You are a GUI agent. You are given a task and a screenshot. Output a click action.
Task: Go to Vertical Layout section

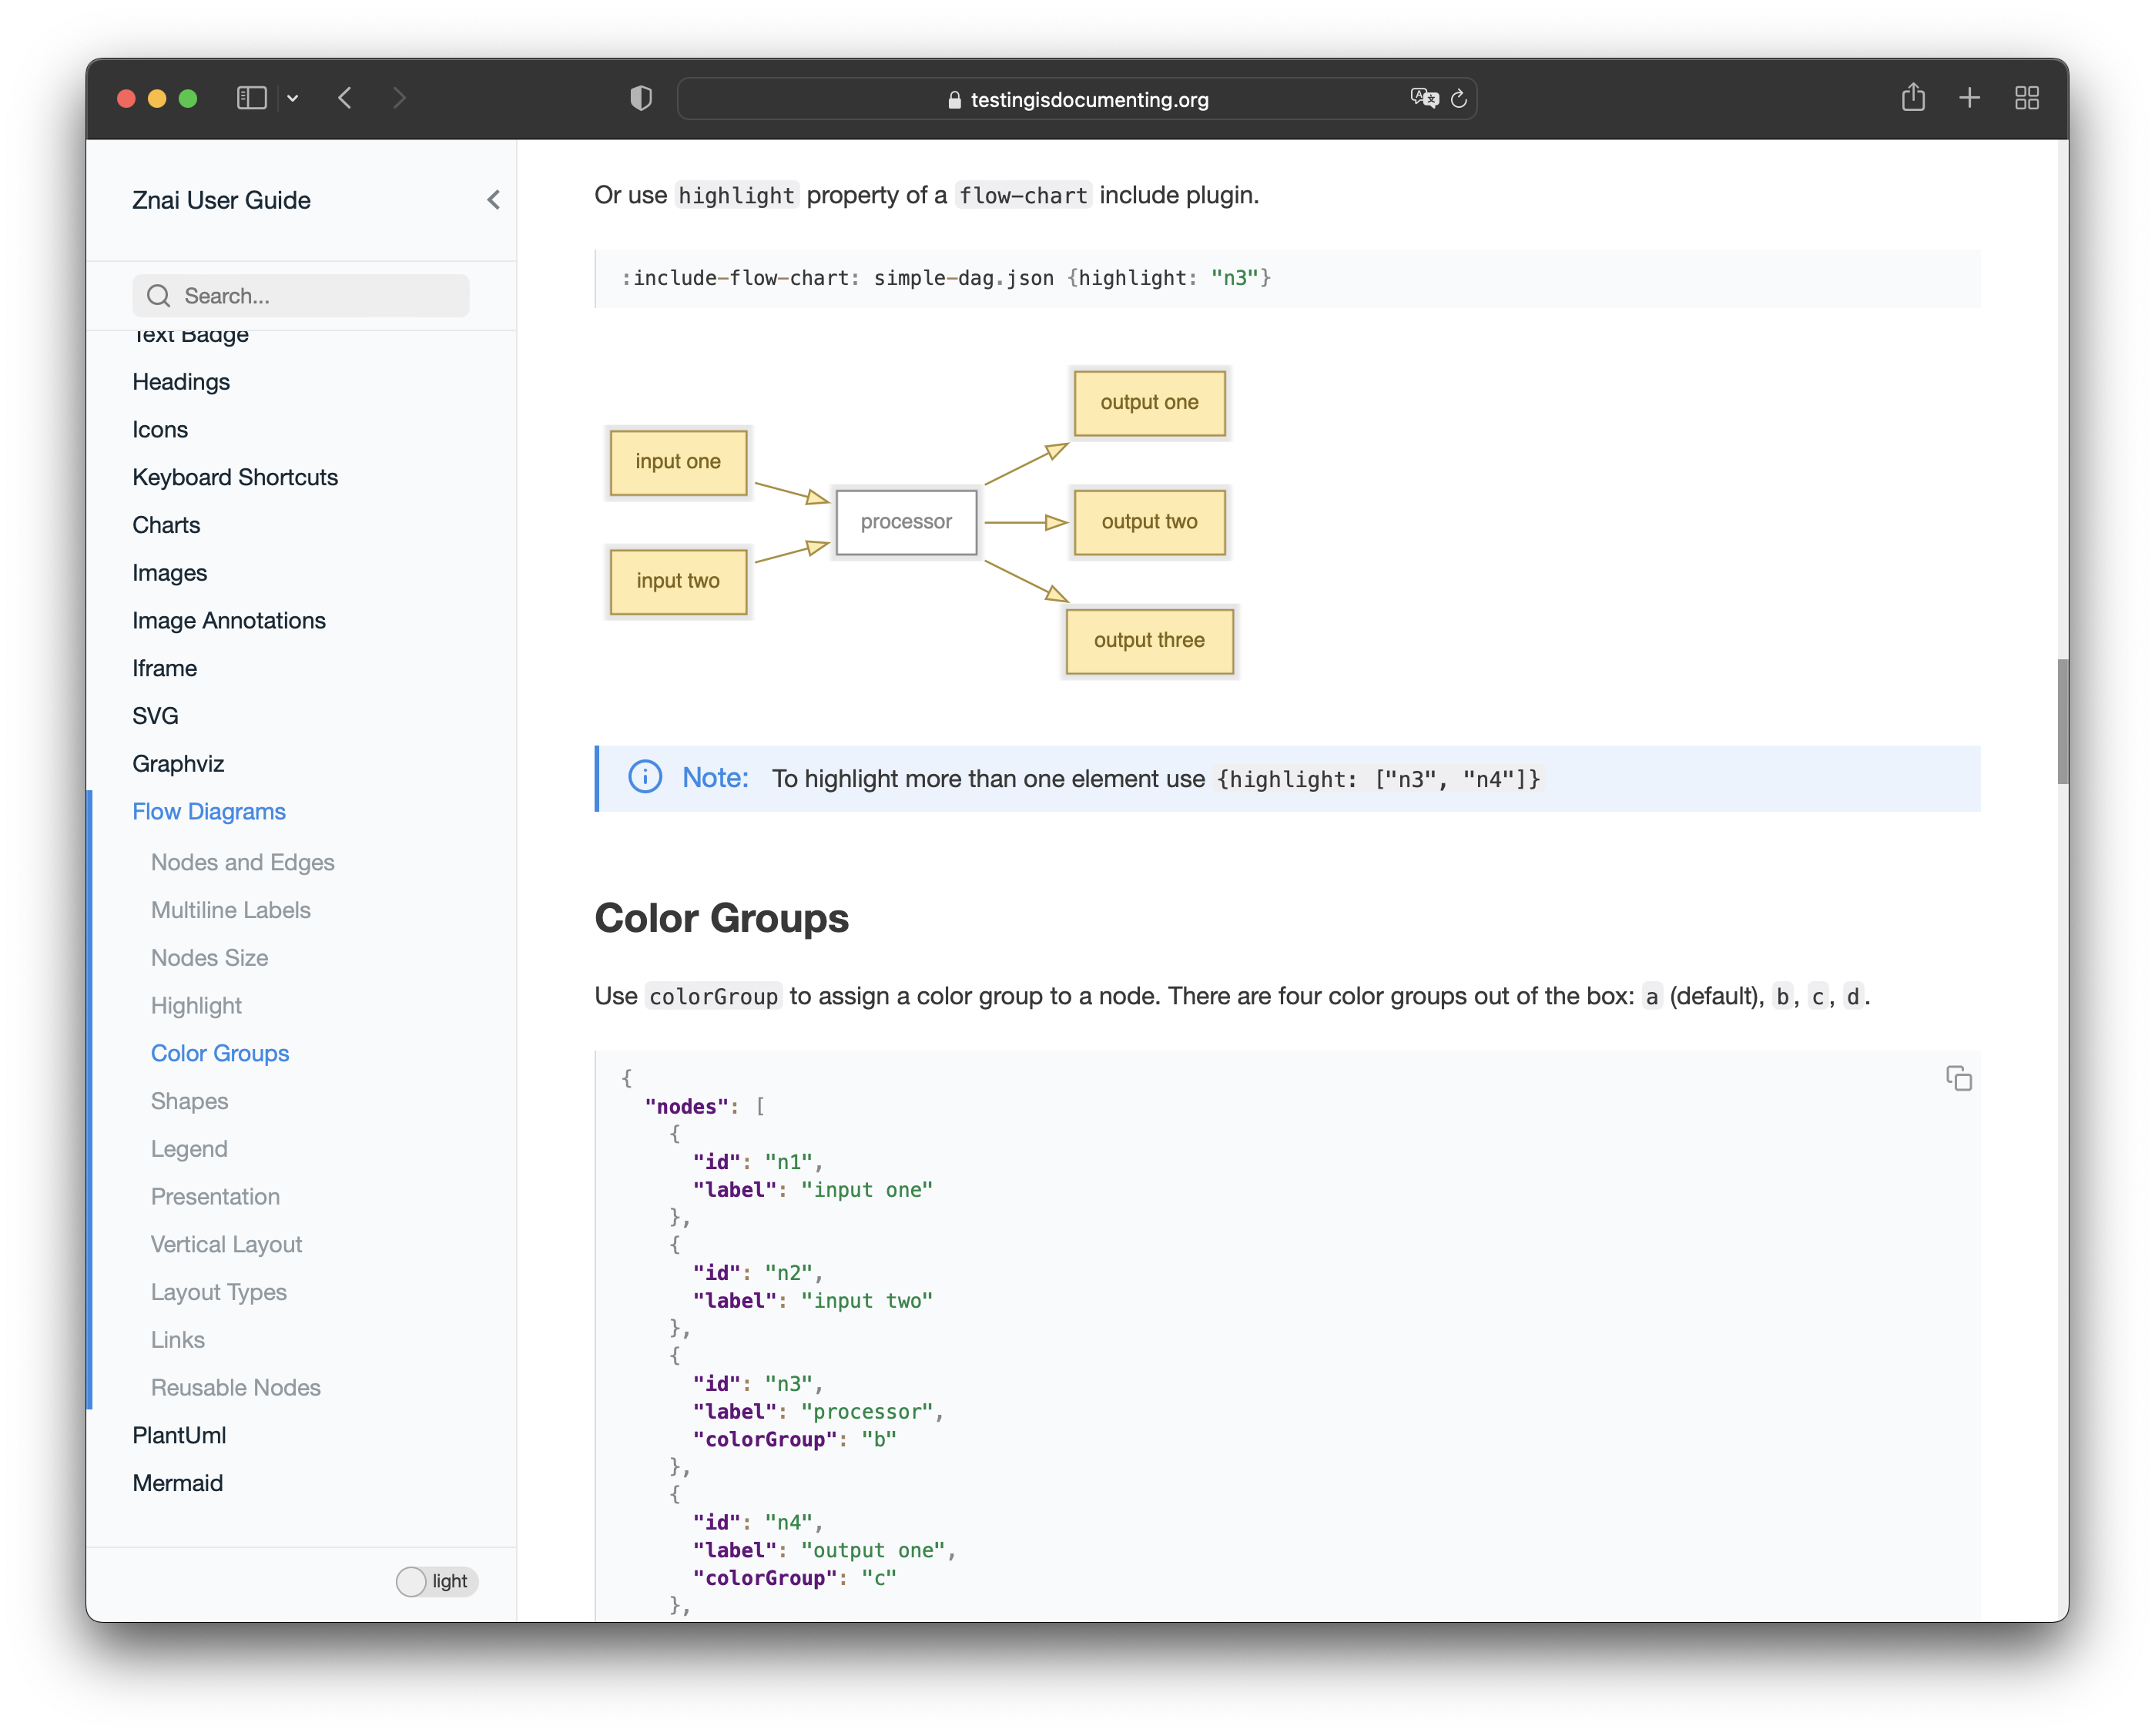coord(226,1244)
